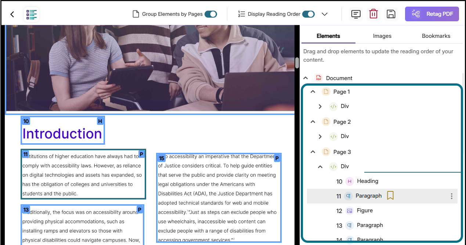
Task: Click the P tag badge on paragraph 11
Action: coord(141,154)
